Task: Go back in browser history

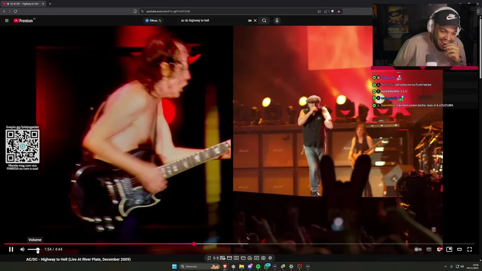Action: click(4, 11)
